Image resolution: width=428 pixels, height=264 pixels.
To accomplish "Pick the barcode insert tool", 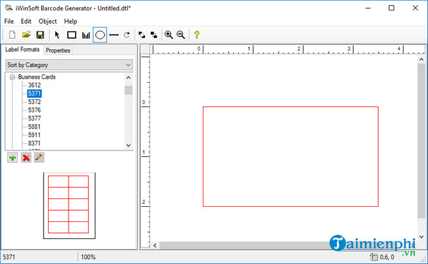I will pos(86,35).
